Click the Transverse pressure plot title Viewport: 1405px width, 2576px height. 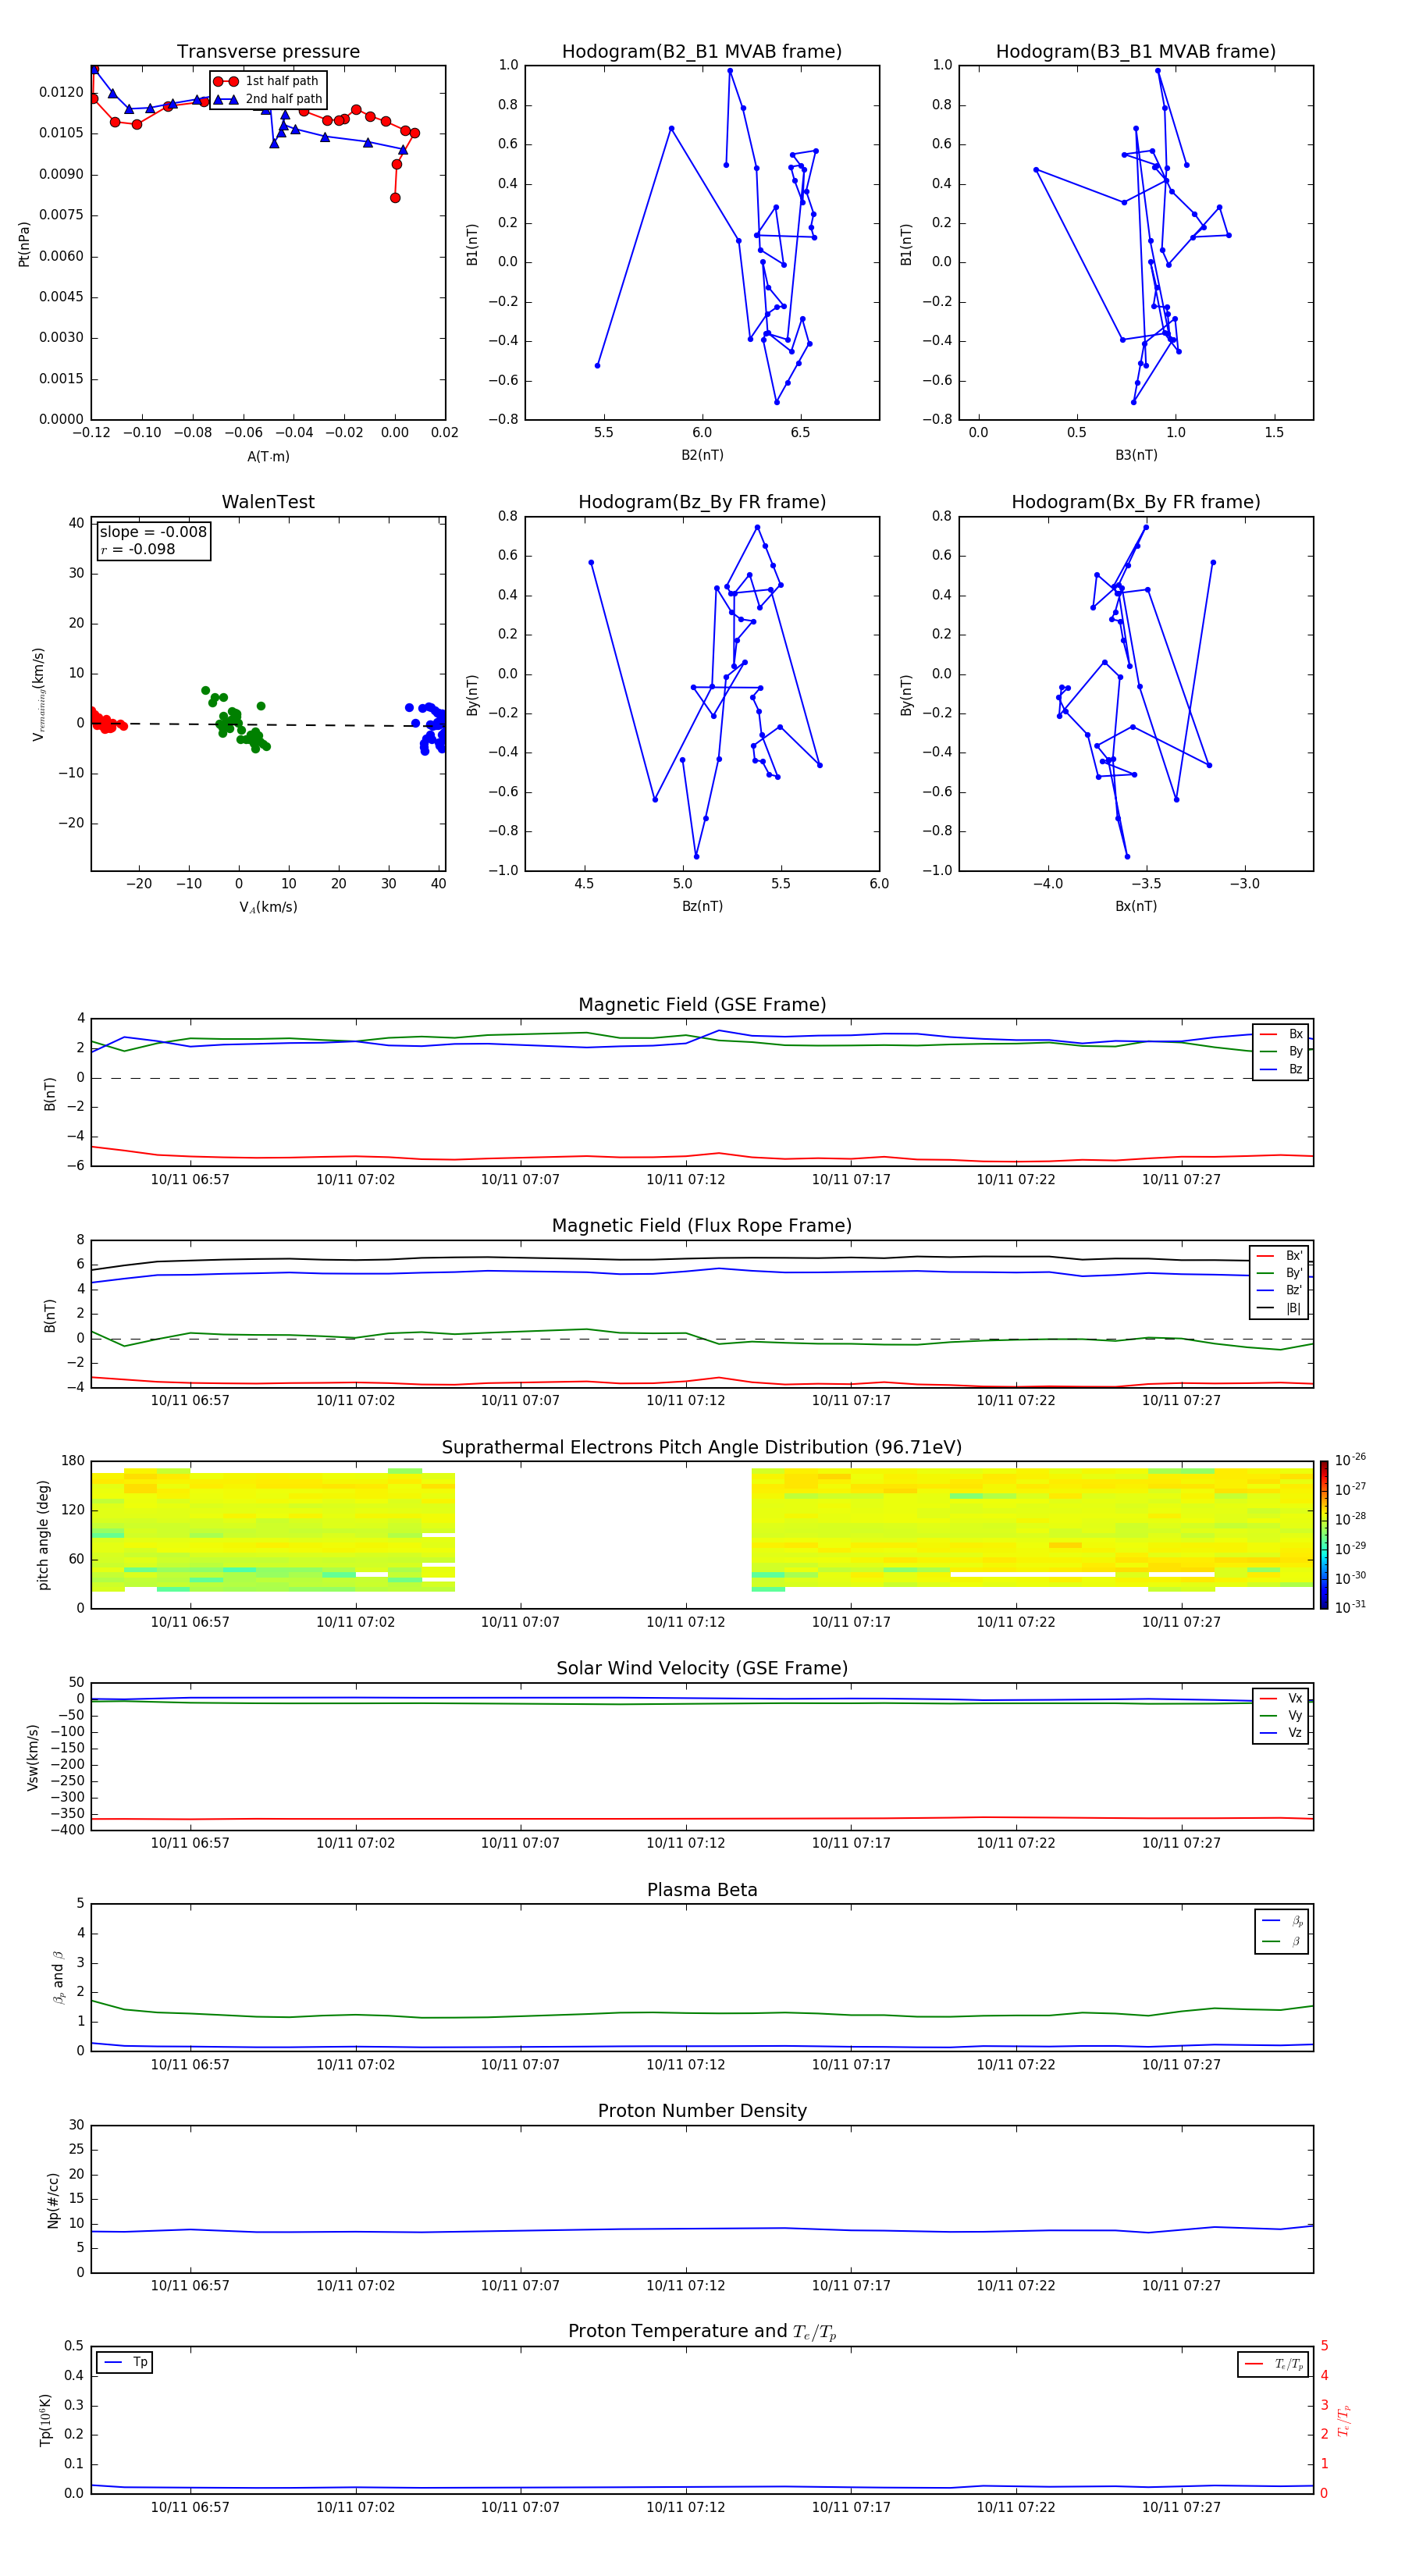268,52
